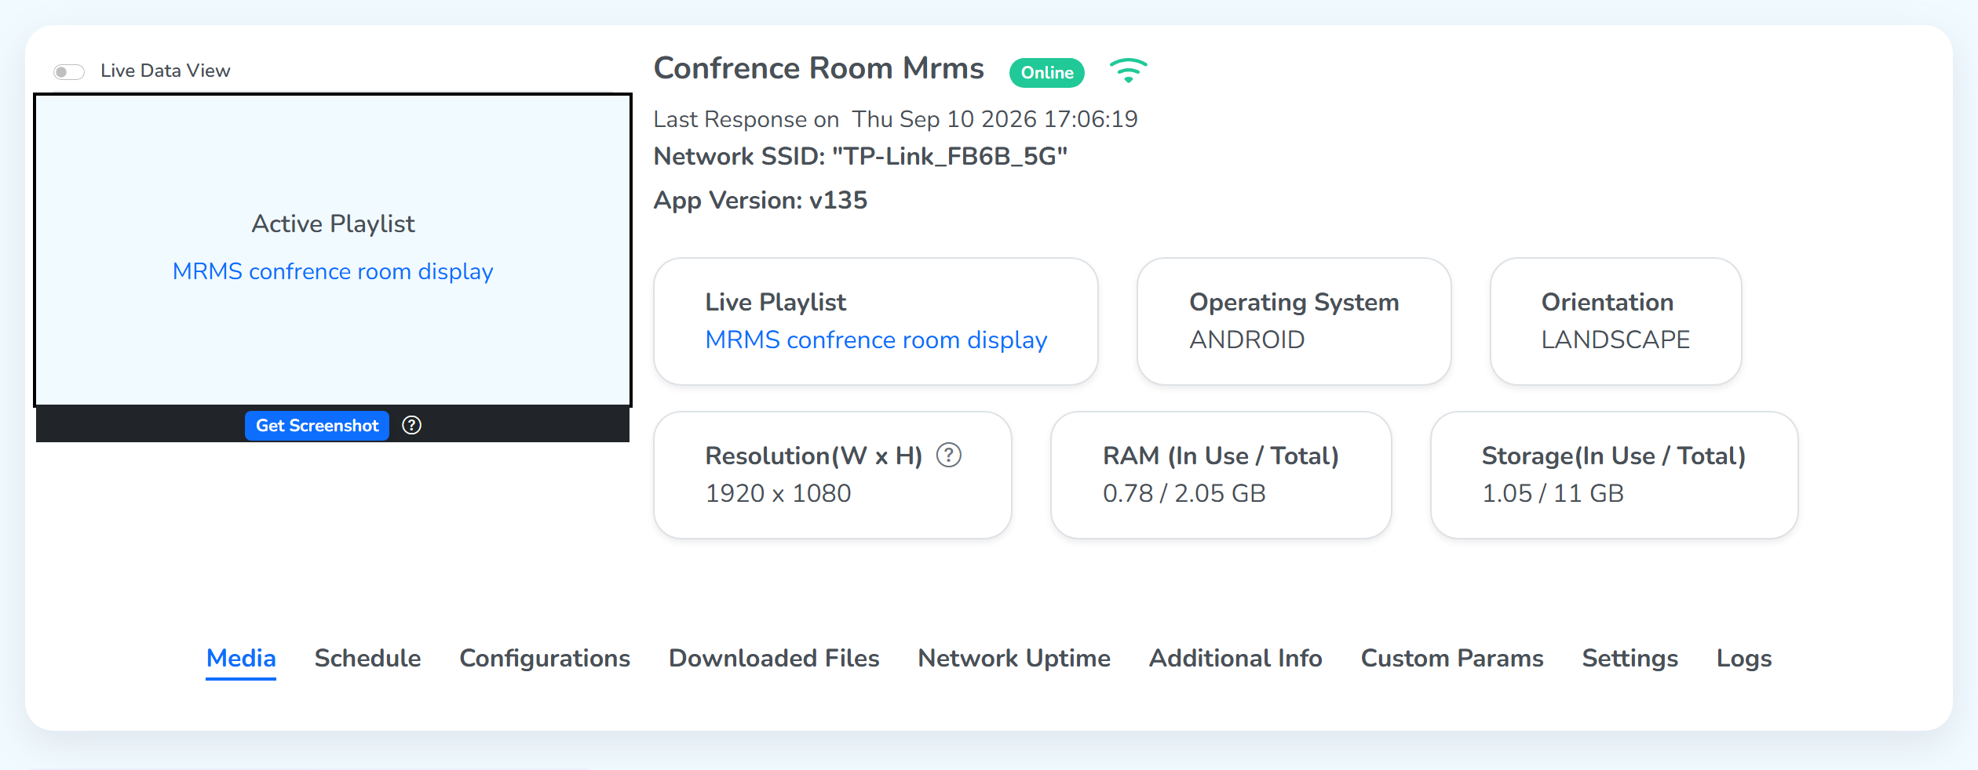Click the 1.05 / 11 GB storage value
Viewport: 1978px width, 770px height.
1553,493
